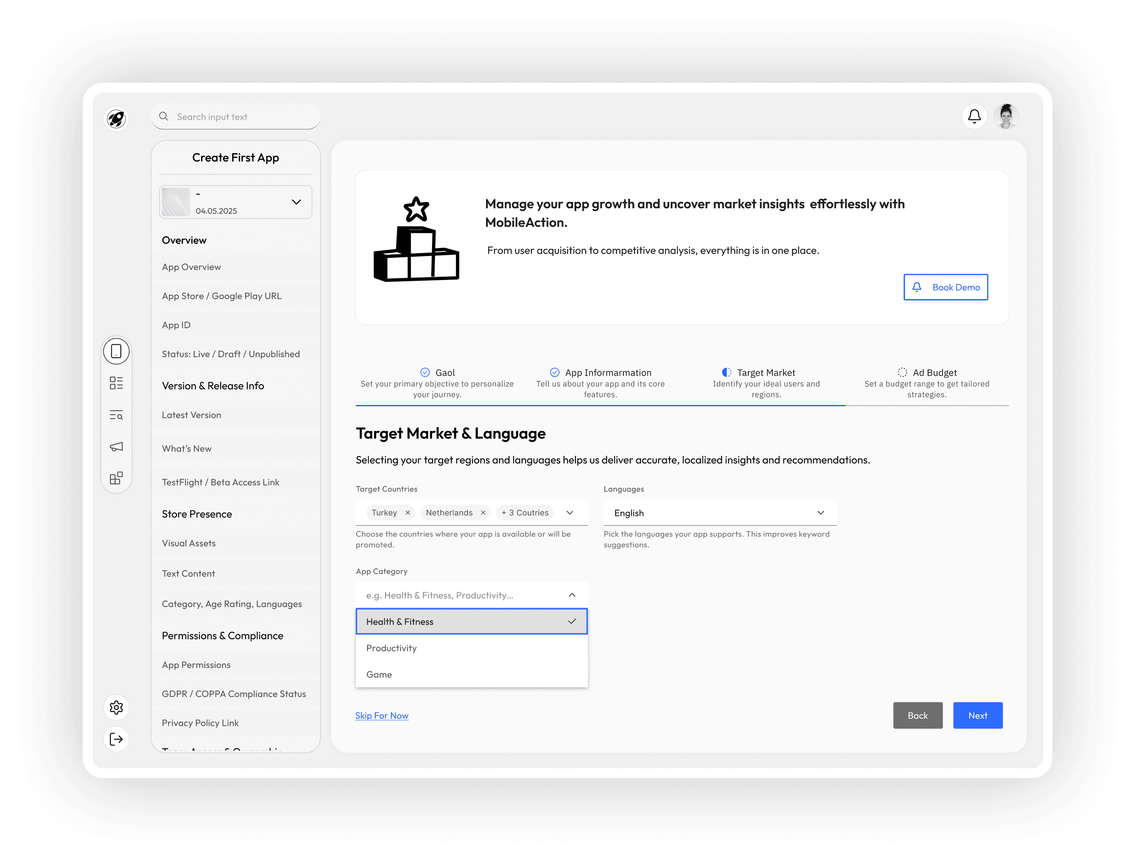Open the dashboard list sidebar icon
The image size is (1135, 861).
(117, 383)
